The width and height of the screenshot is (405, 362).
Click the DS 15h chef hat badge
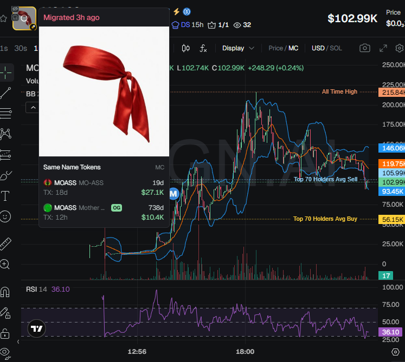pos(187,25)
